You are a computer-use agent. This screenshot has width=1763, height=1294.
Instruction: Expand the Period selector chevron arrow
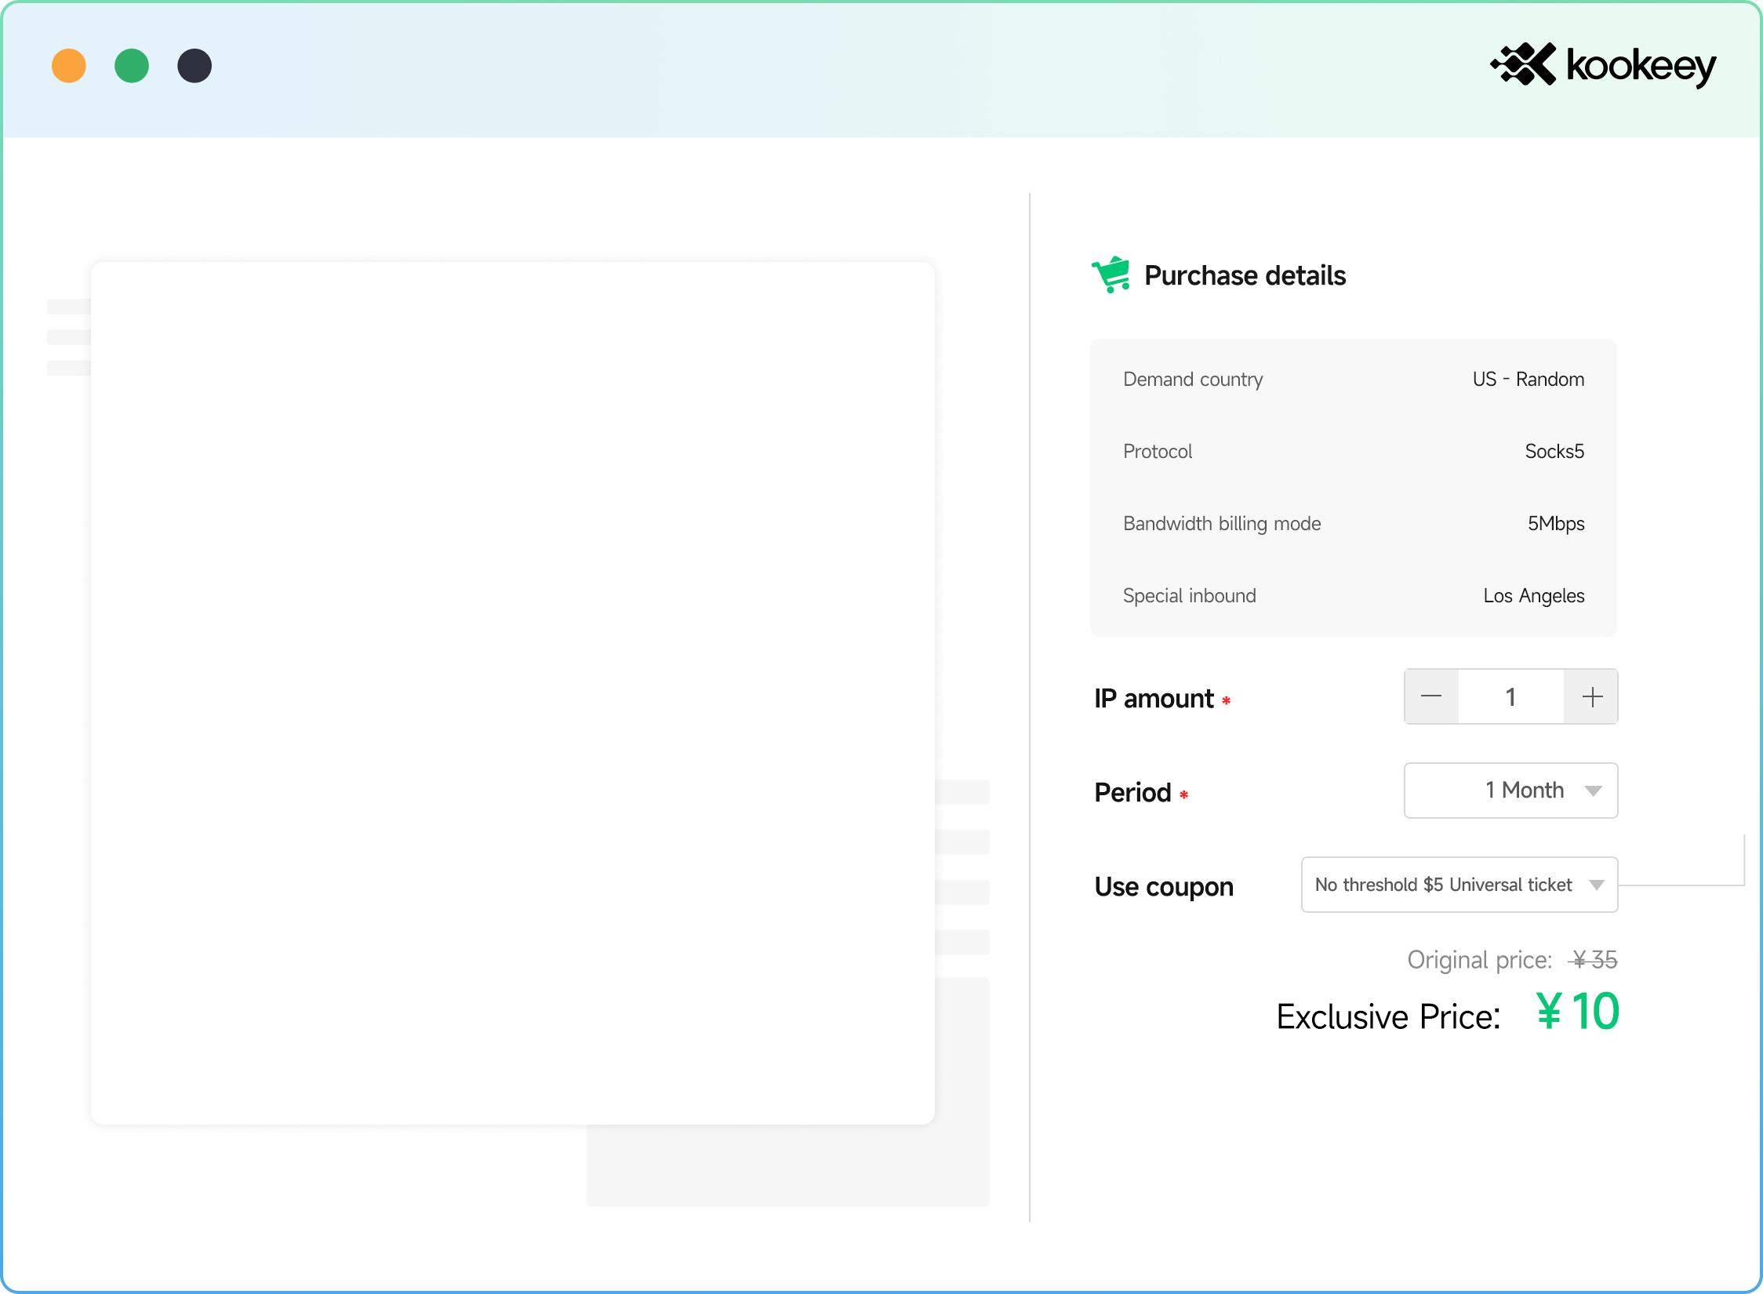tap(1592, 791)
